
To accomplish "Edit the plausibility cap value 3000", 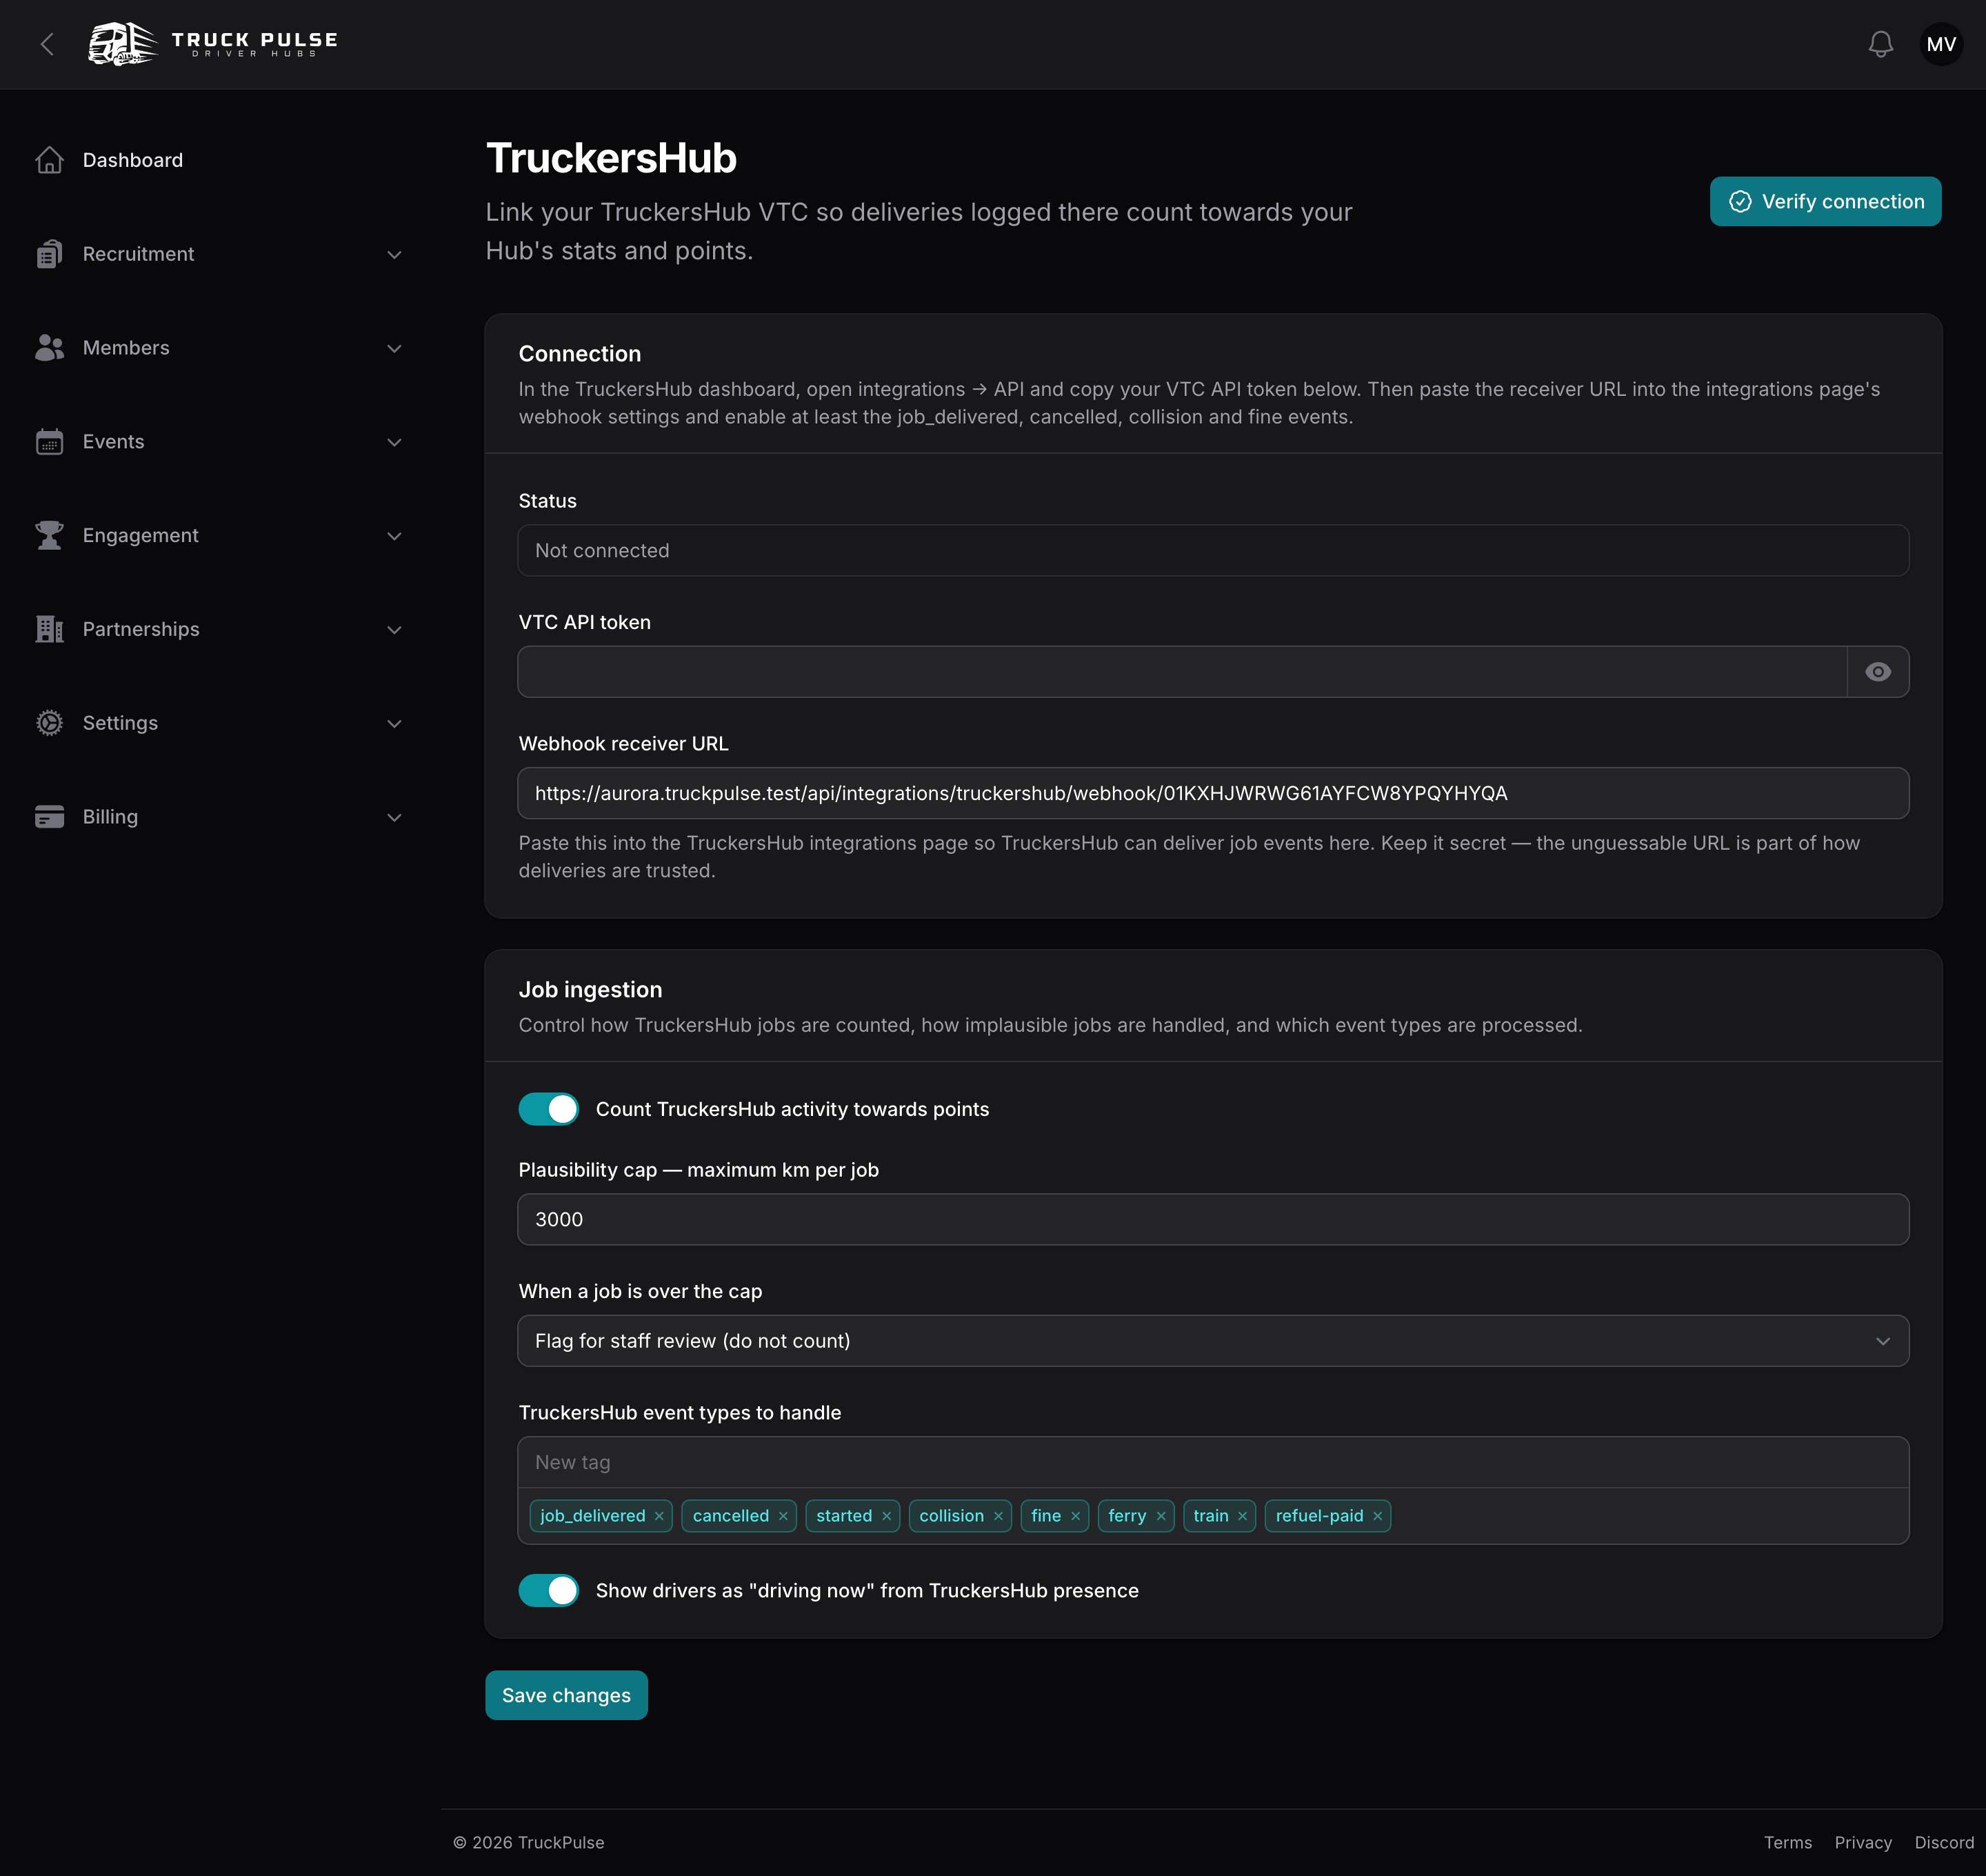I will point(1213,1219).
